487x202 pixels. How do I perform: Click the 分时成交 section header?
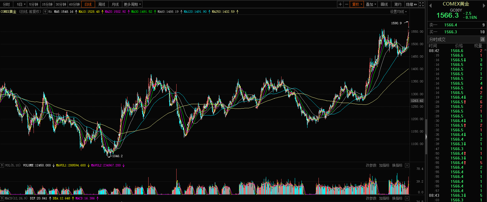[x=437, y=39]
